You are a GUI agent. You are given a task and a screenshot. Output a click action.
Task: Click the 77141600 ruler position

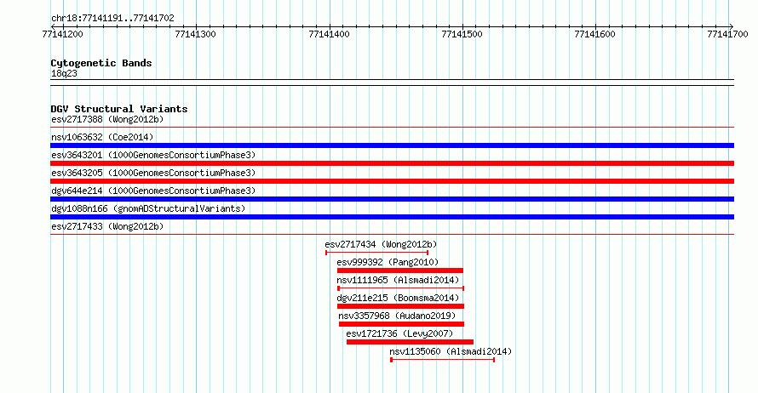[x=594, y=34]
